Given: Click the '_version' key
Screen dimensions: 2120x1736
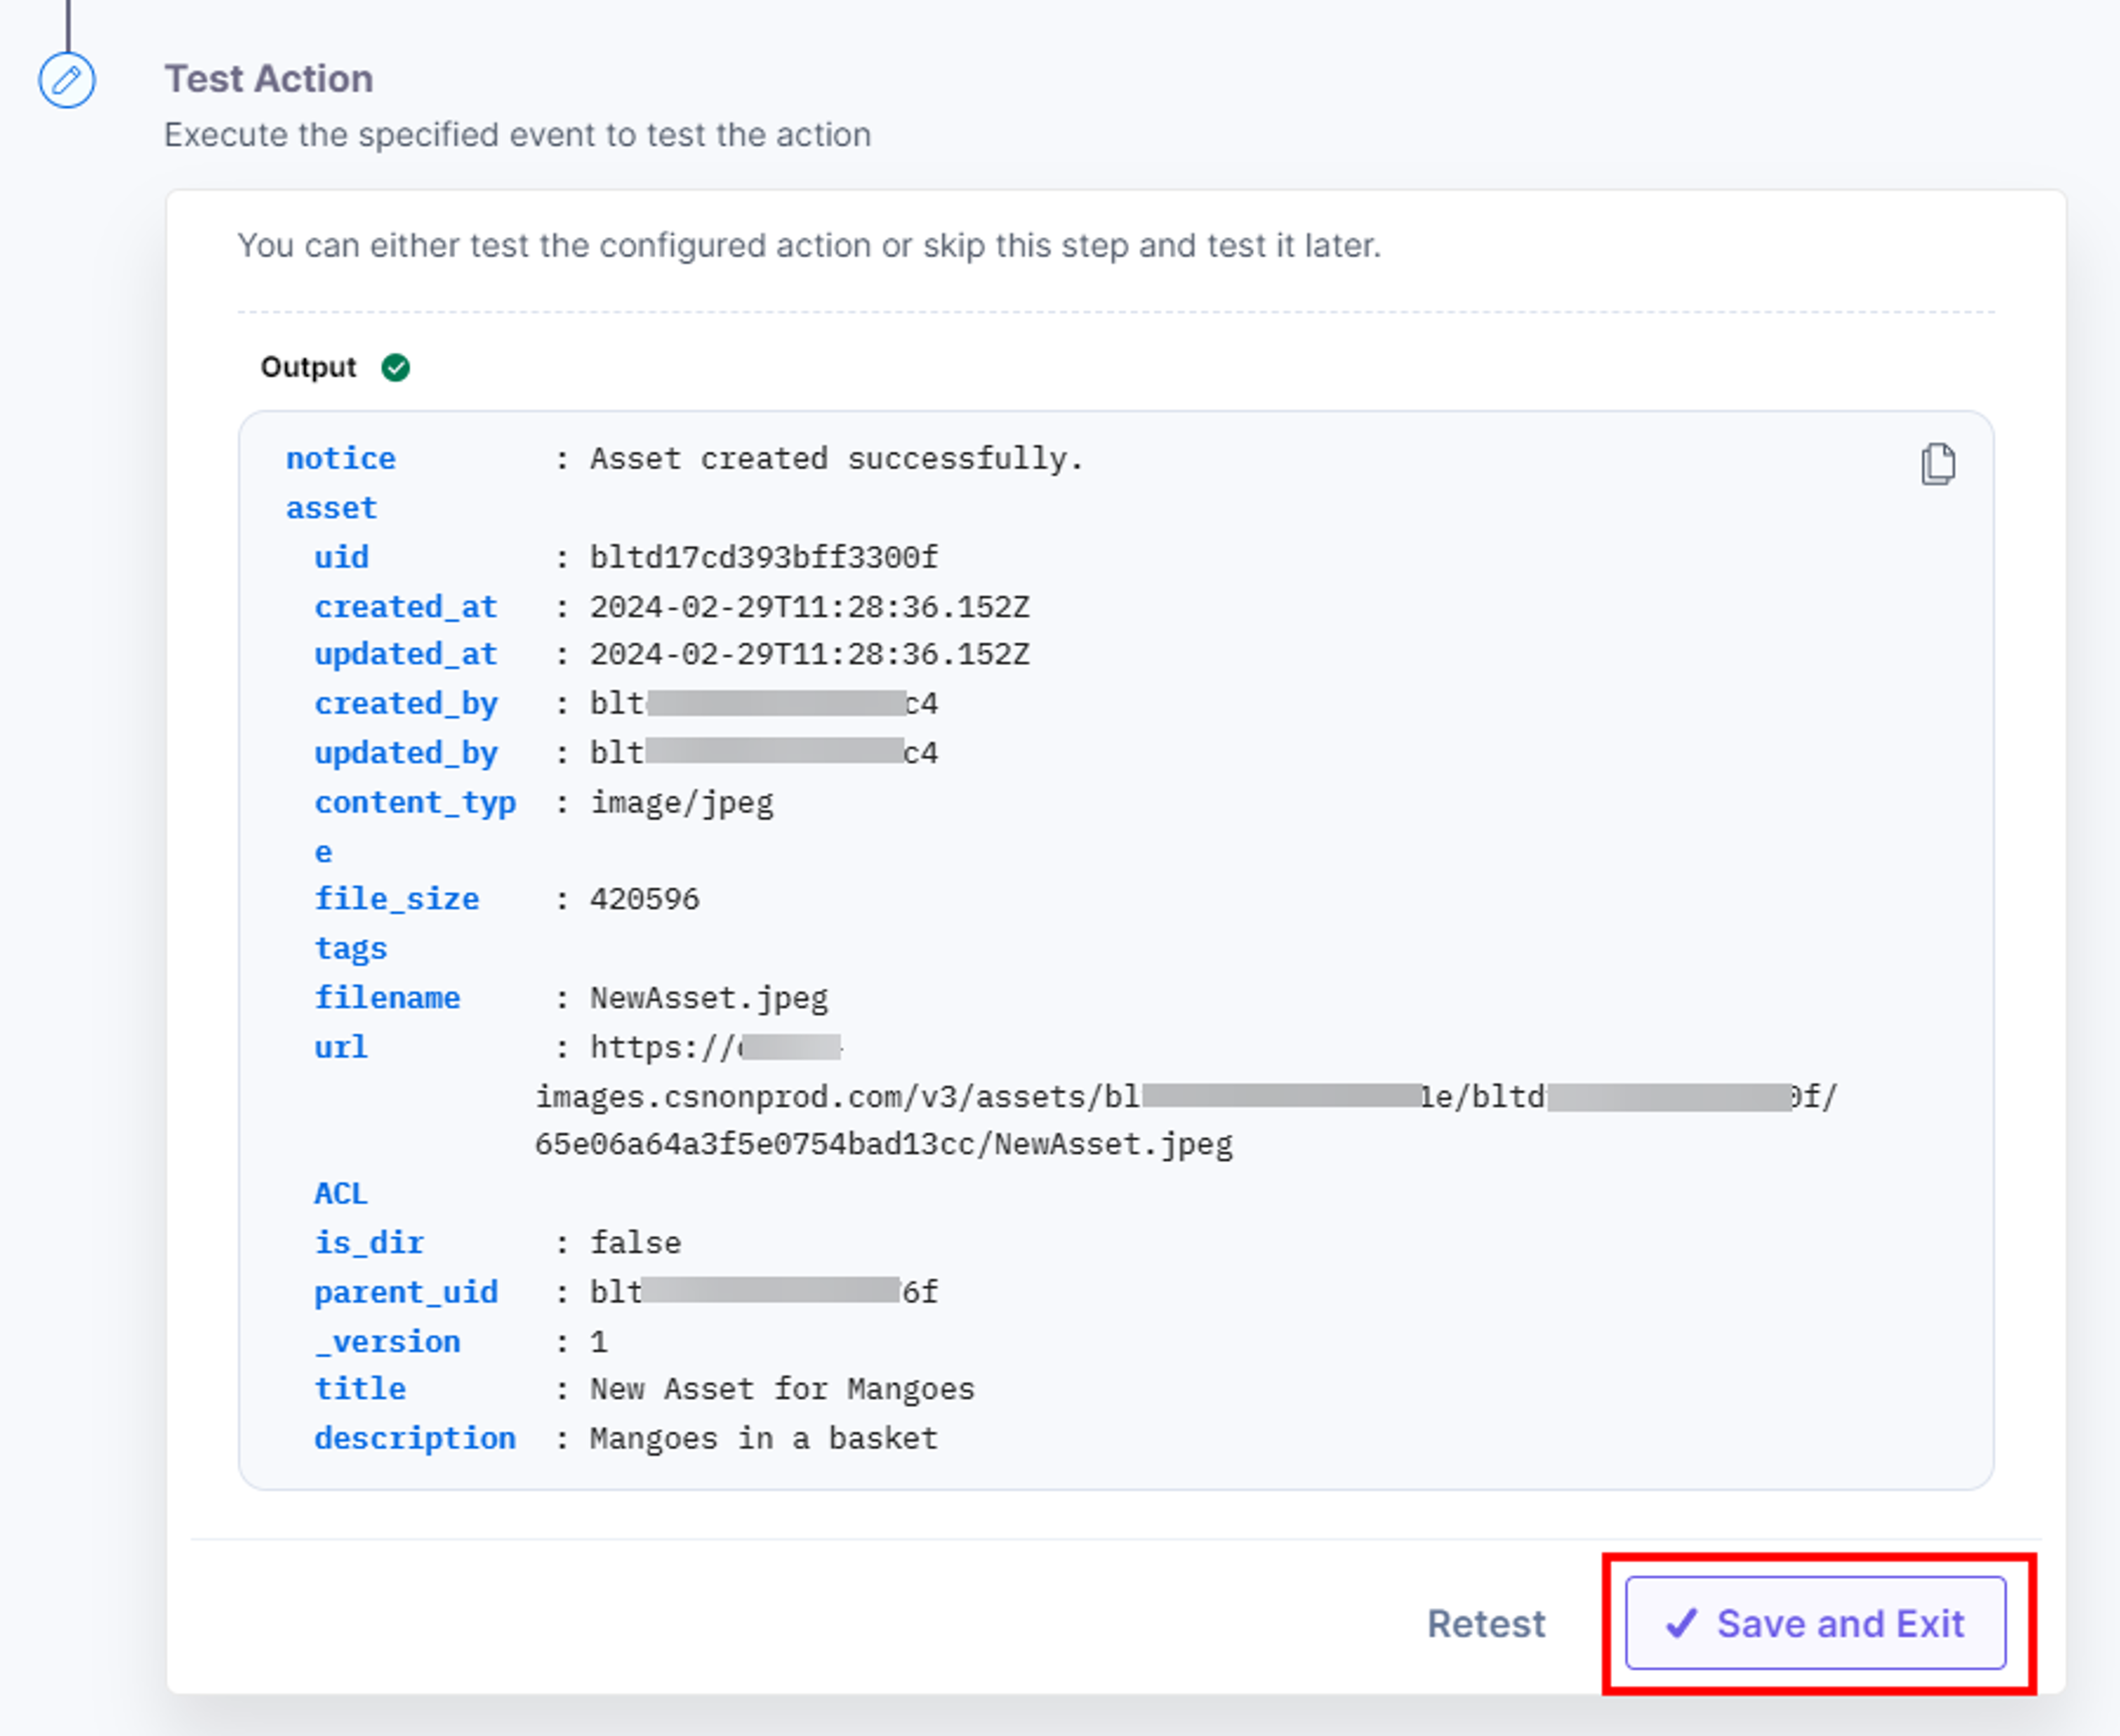Looking at the screenshot, I should click(388, 1341).
